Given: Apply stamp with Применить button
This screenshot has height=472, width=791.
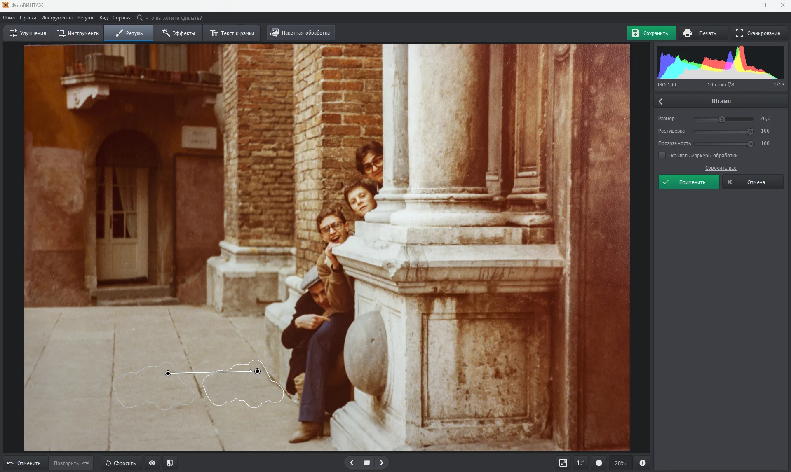Looking at the screenshot, I should [x=688, y=182].
